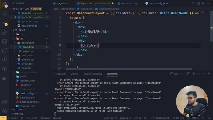
Task: Add a new terminal with plus icon
Action: pos(181,74)
